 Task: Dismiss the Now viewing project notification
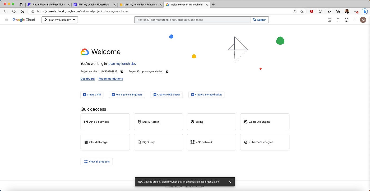pyautogui.click(x=230, y=182)
